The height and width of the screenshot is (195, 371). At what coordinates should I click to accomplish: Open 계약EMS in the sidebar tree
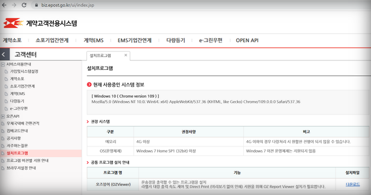pyautogui.click(x=17, y=94)
